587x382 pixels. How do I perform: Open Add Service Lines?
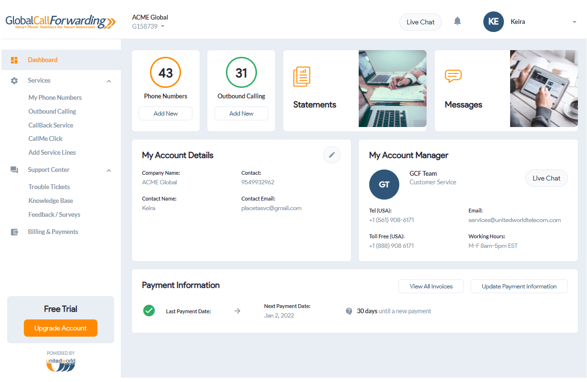[52, 152]
